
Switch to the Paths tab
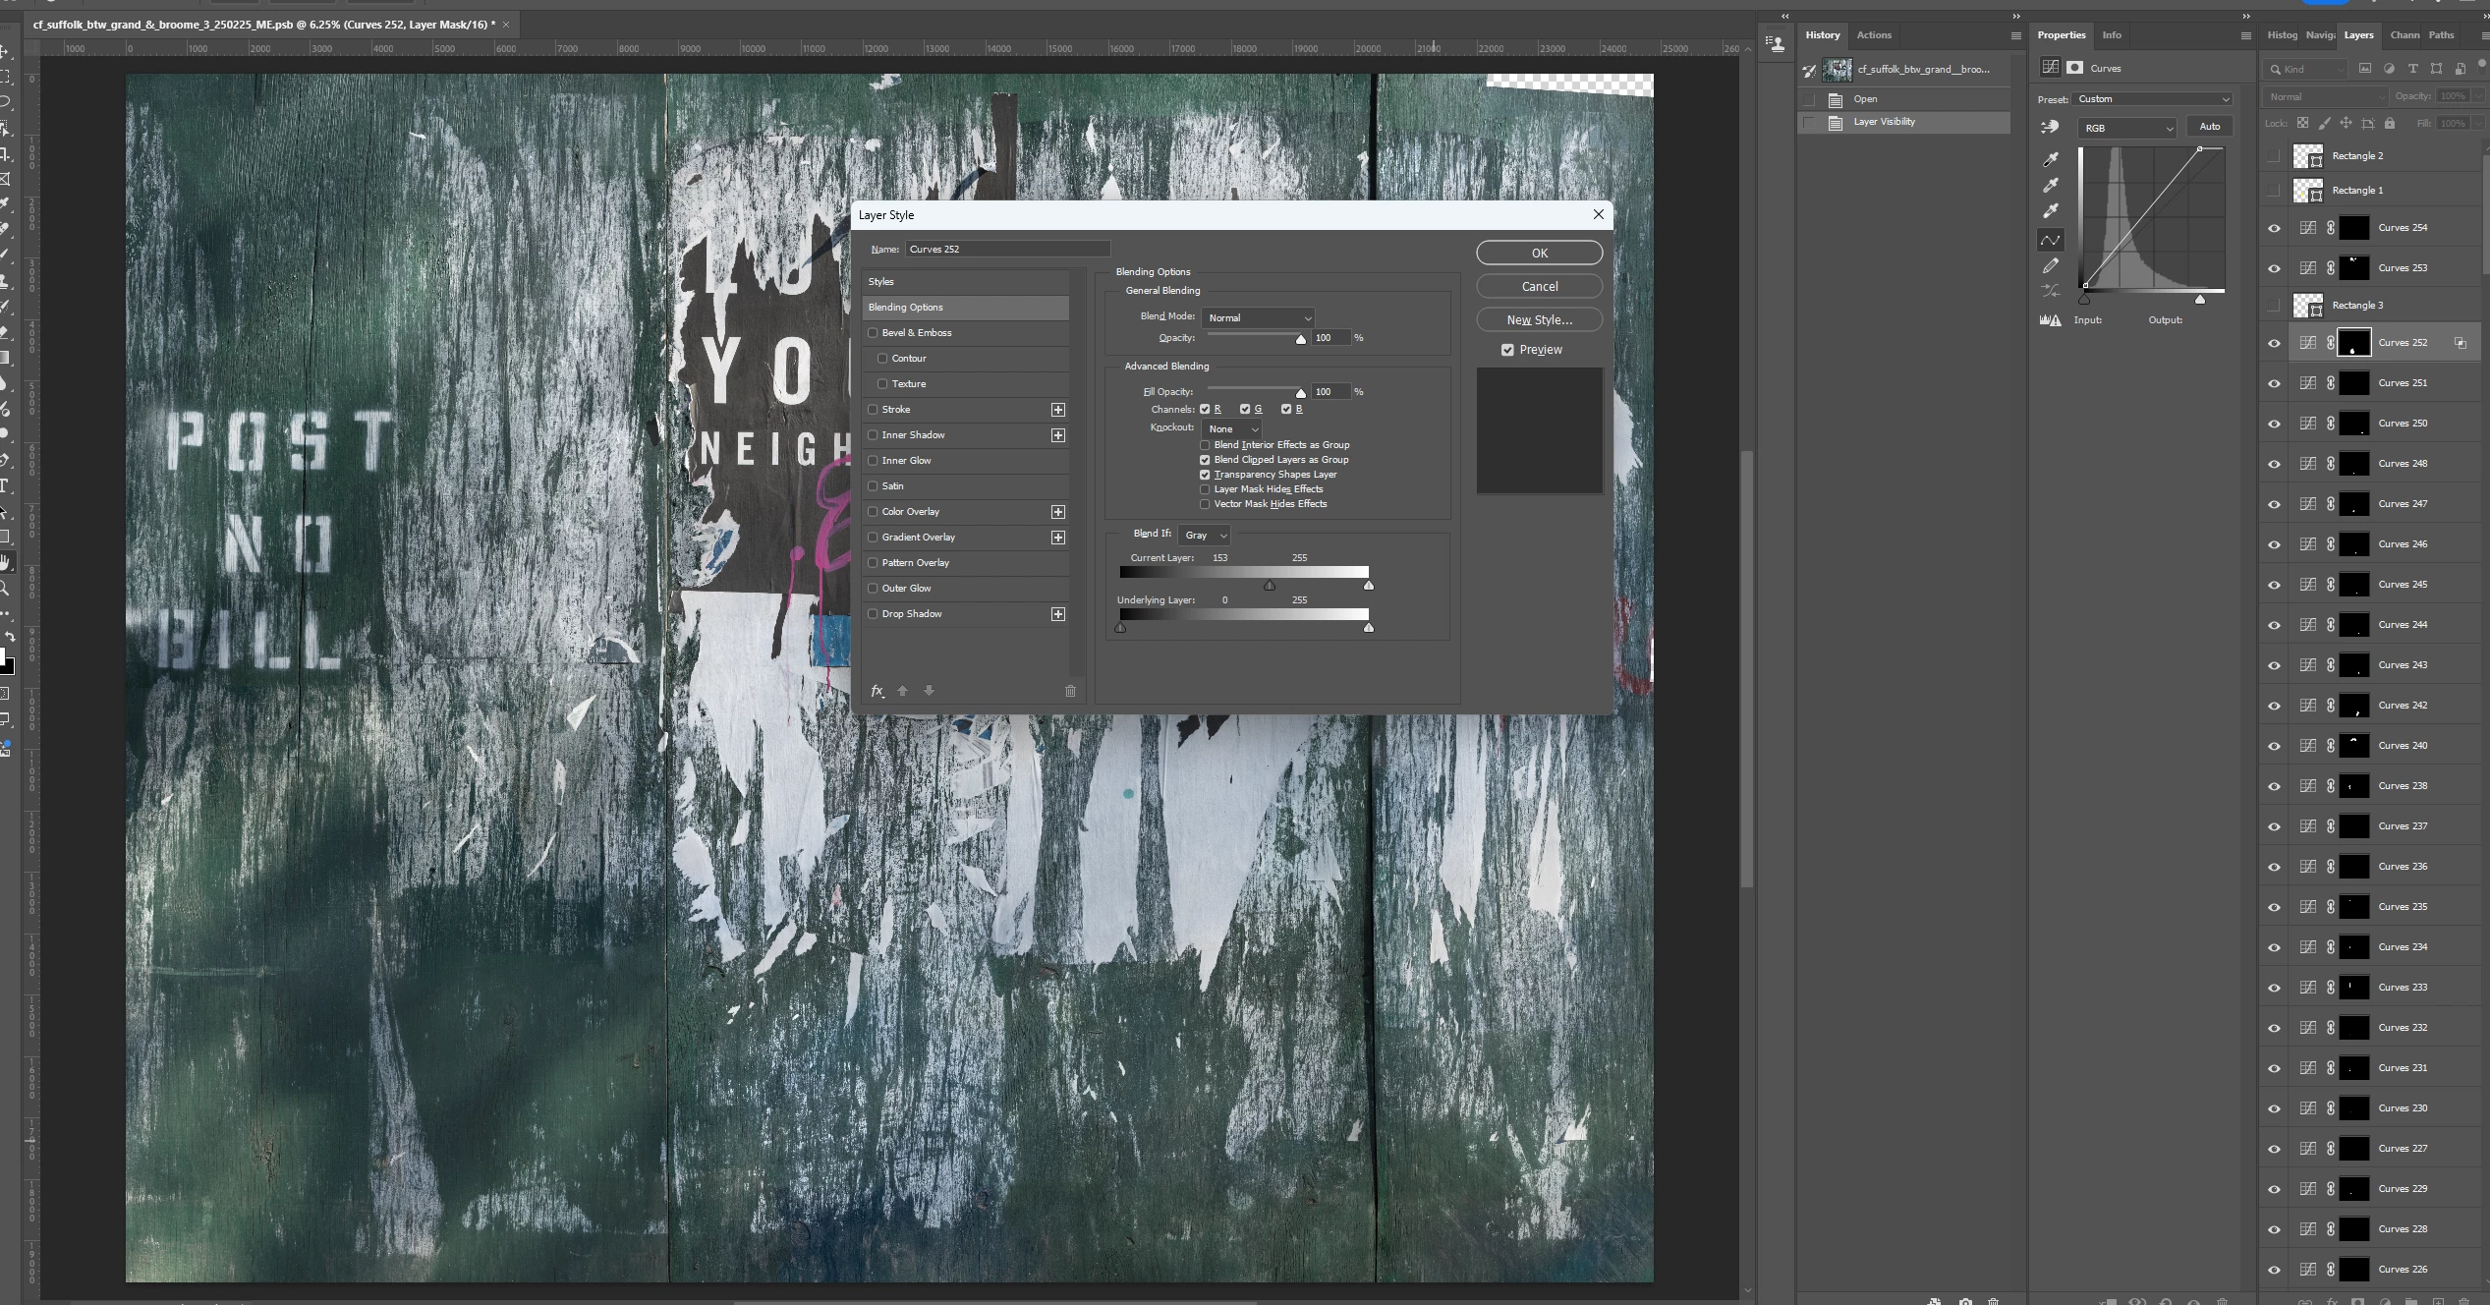[x=2441, y=35]
